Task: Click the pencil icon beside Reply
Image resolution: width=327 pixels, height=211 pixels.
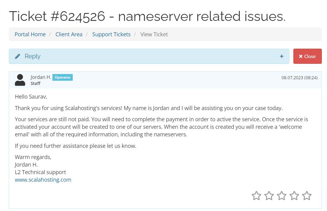Action: pos(18,56)
